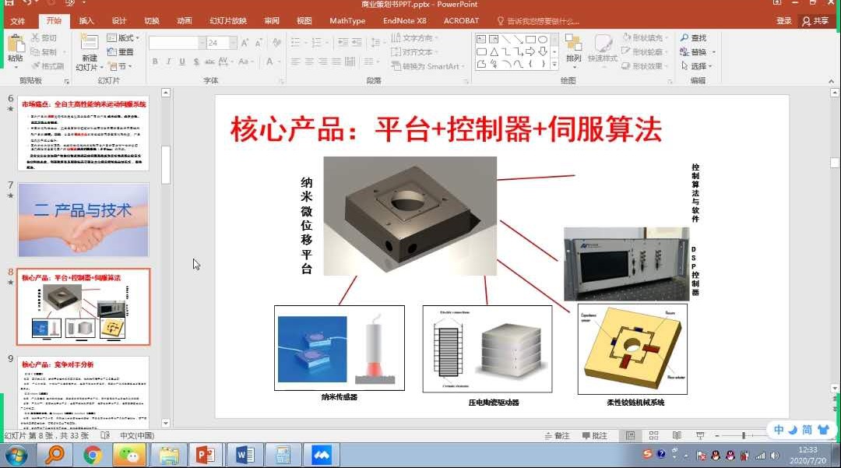
Task: Open the Slide Show (幻灯片放映) tab
Action: coord(228,21)
